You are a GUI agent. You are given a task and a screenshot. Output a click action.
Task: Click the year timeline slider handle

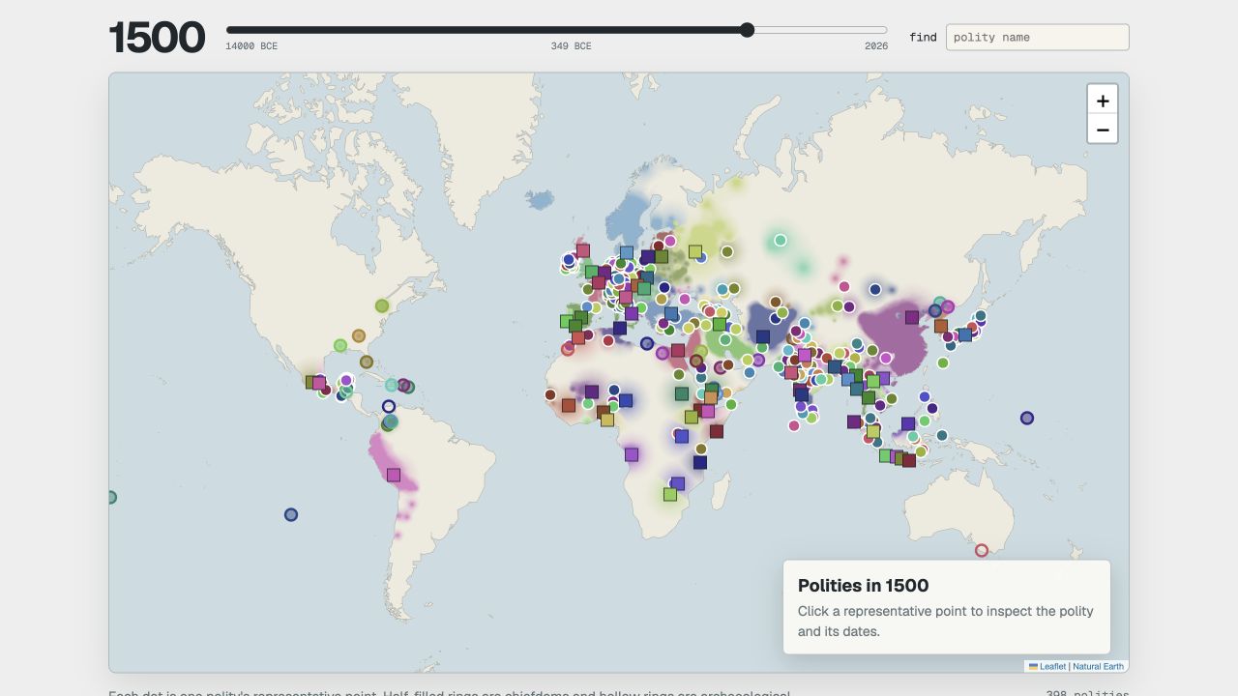(747, 30)
